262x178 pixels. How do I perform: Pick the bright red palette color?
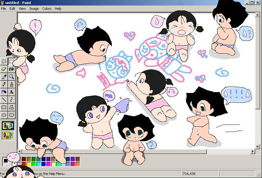(x=24, y=164)
